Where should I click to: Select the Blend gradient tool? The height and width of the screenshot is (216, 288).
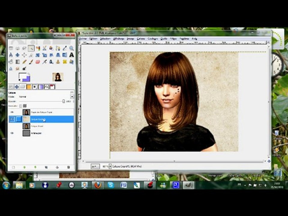(x=17, y=62)
